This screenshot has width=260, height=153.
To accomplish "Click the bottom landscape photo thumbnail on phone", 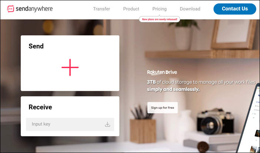I will [x=254, y=149].
